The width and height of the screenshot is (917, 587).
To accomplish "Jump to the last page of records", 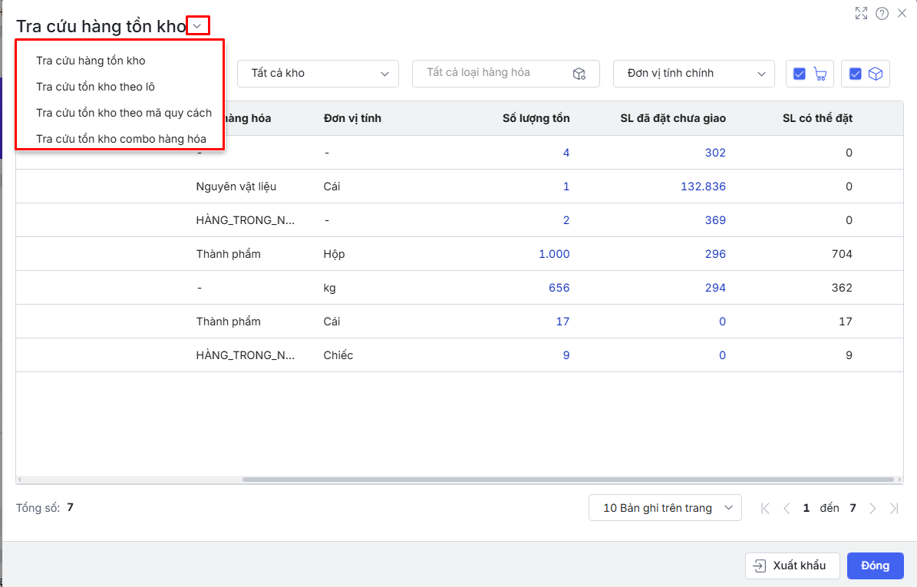I will [x=894, y=508].
